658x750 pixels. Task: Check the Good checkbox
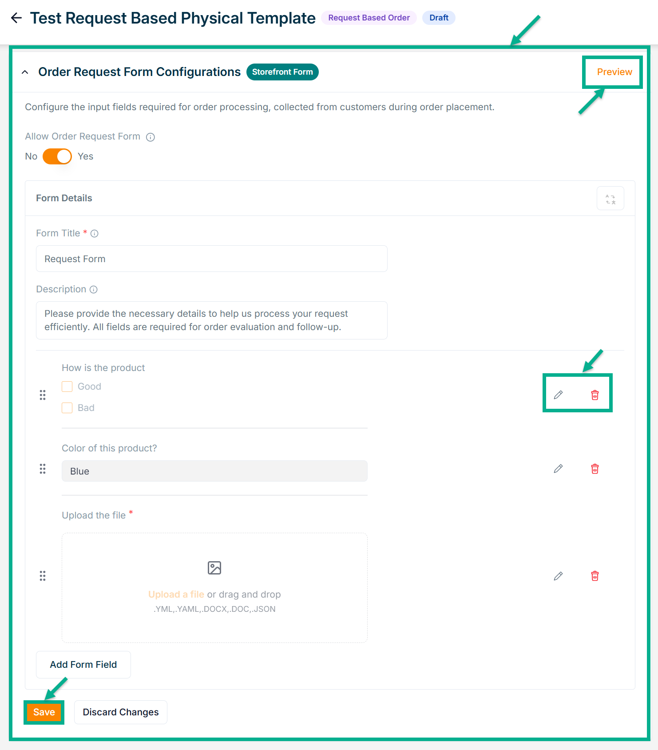67,387
